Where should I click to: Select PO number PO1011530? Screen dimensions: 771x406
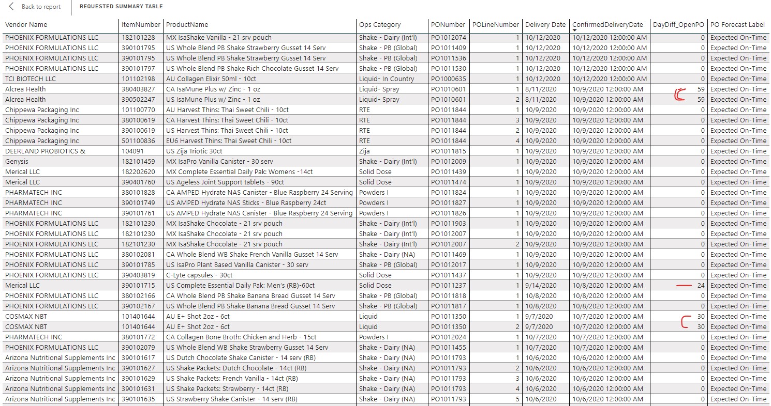448,68
